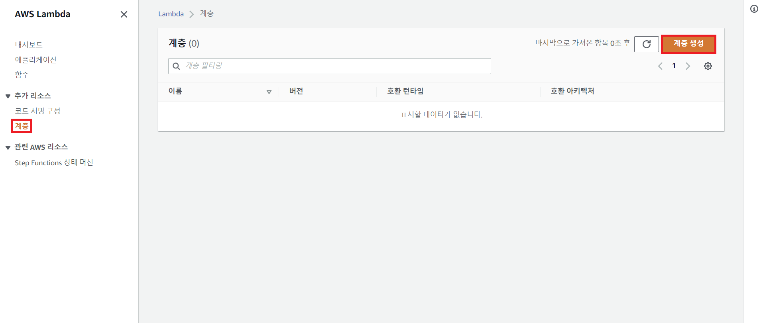This screenshot has height=323, width=763.
Task: Click the 마지막으로 가져온 항목 timestamp text
Action: pyautogui.click(x=582, y=43)
